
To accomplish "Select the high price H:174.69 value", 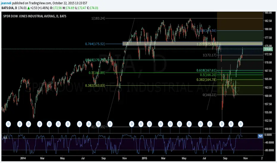I will pos(69,8).
